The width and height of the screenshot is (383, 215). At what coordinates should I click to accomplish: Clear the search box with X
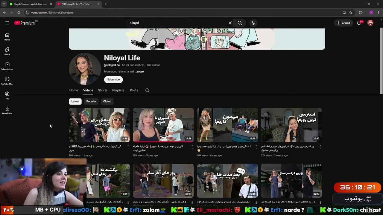tap(230, 23)
